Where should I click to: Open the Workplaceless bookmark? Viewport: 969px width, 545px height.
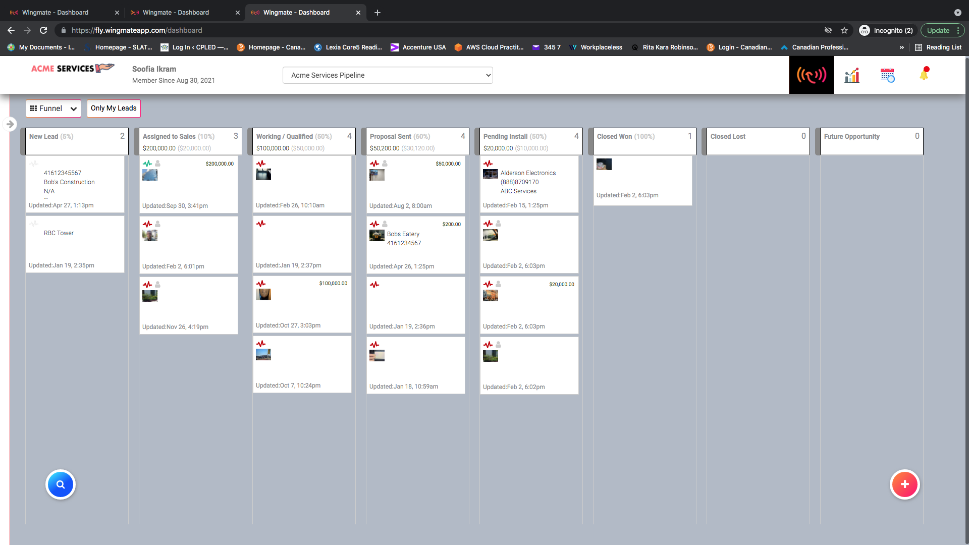pyautogui.click(x=596, y=47)
